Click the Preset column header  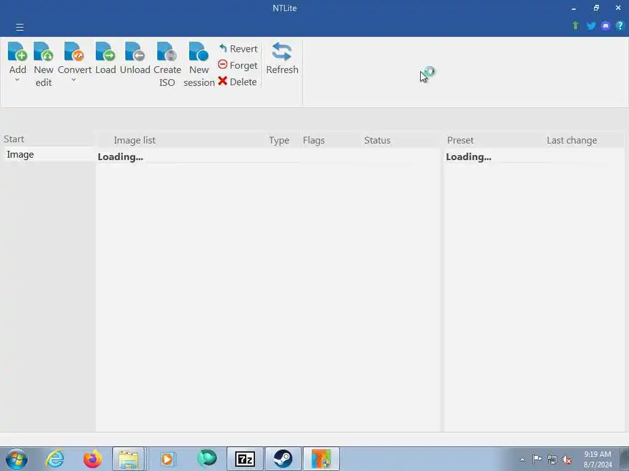tap(460, 140)
